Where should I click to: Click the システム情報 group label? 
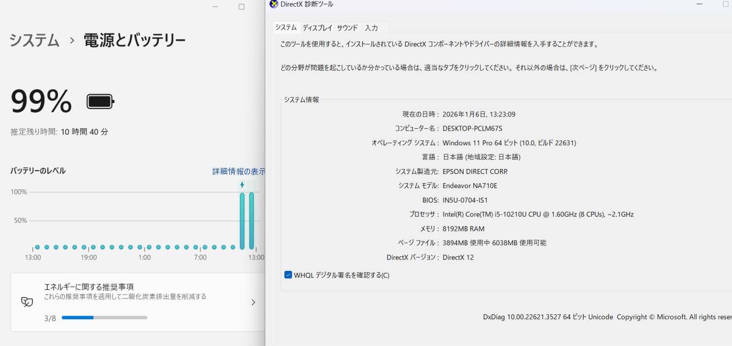click(301, 99)
